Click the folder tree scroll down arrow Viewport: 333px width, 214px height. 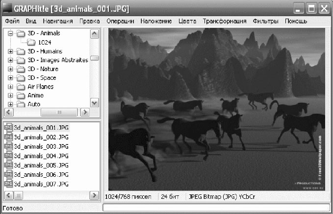95,103
